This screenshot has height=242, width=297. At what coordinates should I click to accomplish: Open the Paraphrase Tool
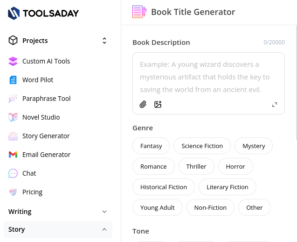pos(47,99)
